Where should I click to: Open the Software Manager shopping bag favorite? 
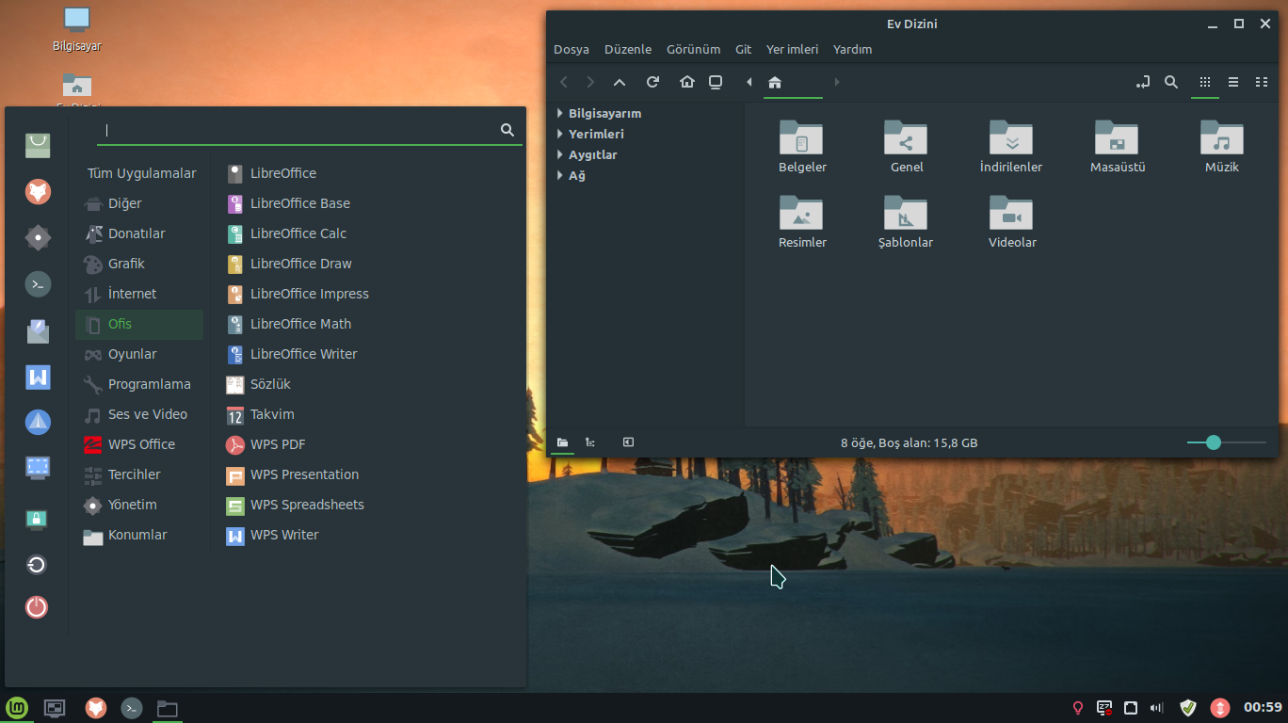pyautogui.click(x=38, y=145)
